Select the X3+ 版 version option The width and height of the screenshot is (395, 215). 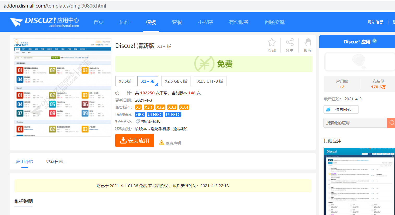pyautogui.click(x=148, y=81)
